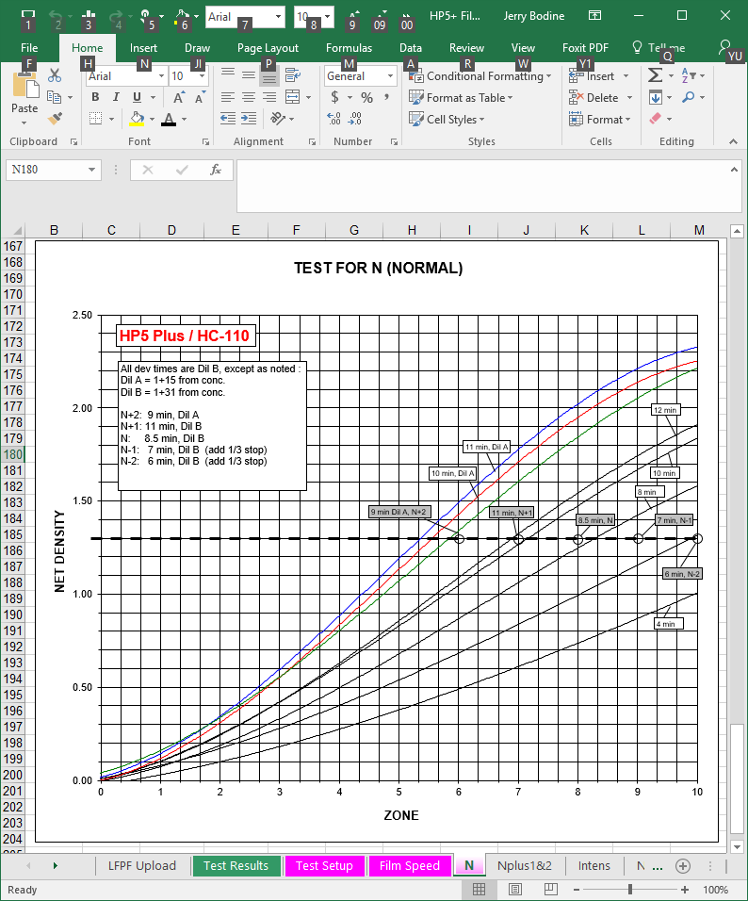Switch to Page Break Preview view
This screenshot has height=901, width=748.
tap(550, 890)
